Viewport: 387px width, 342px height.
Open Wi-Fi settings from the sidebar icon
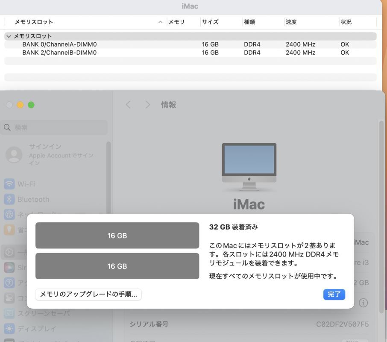tap(9, 183)
